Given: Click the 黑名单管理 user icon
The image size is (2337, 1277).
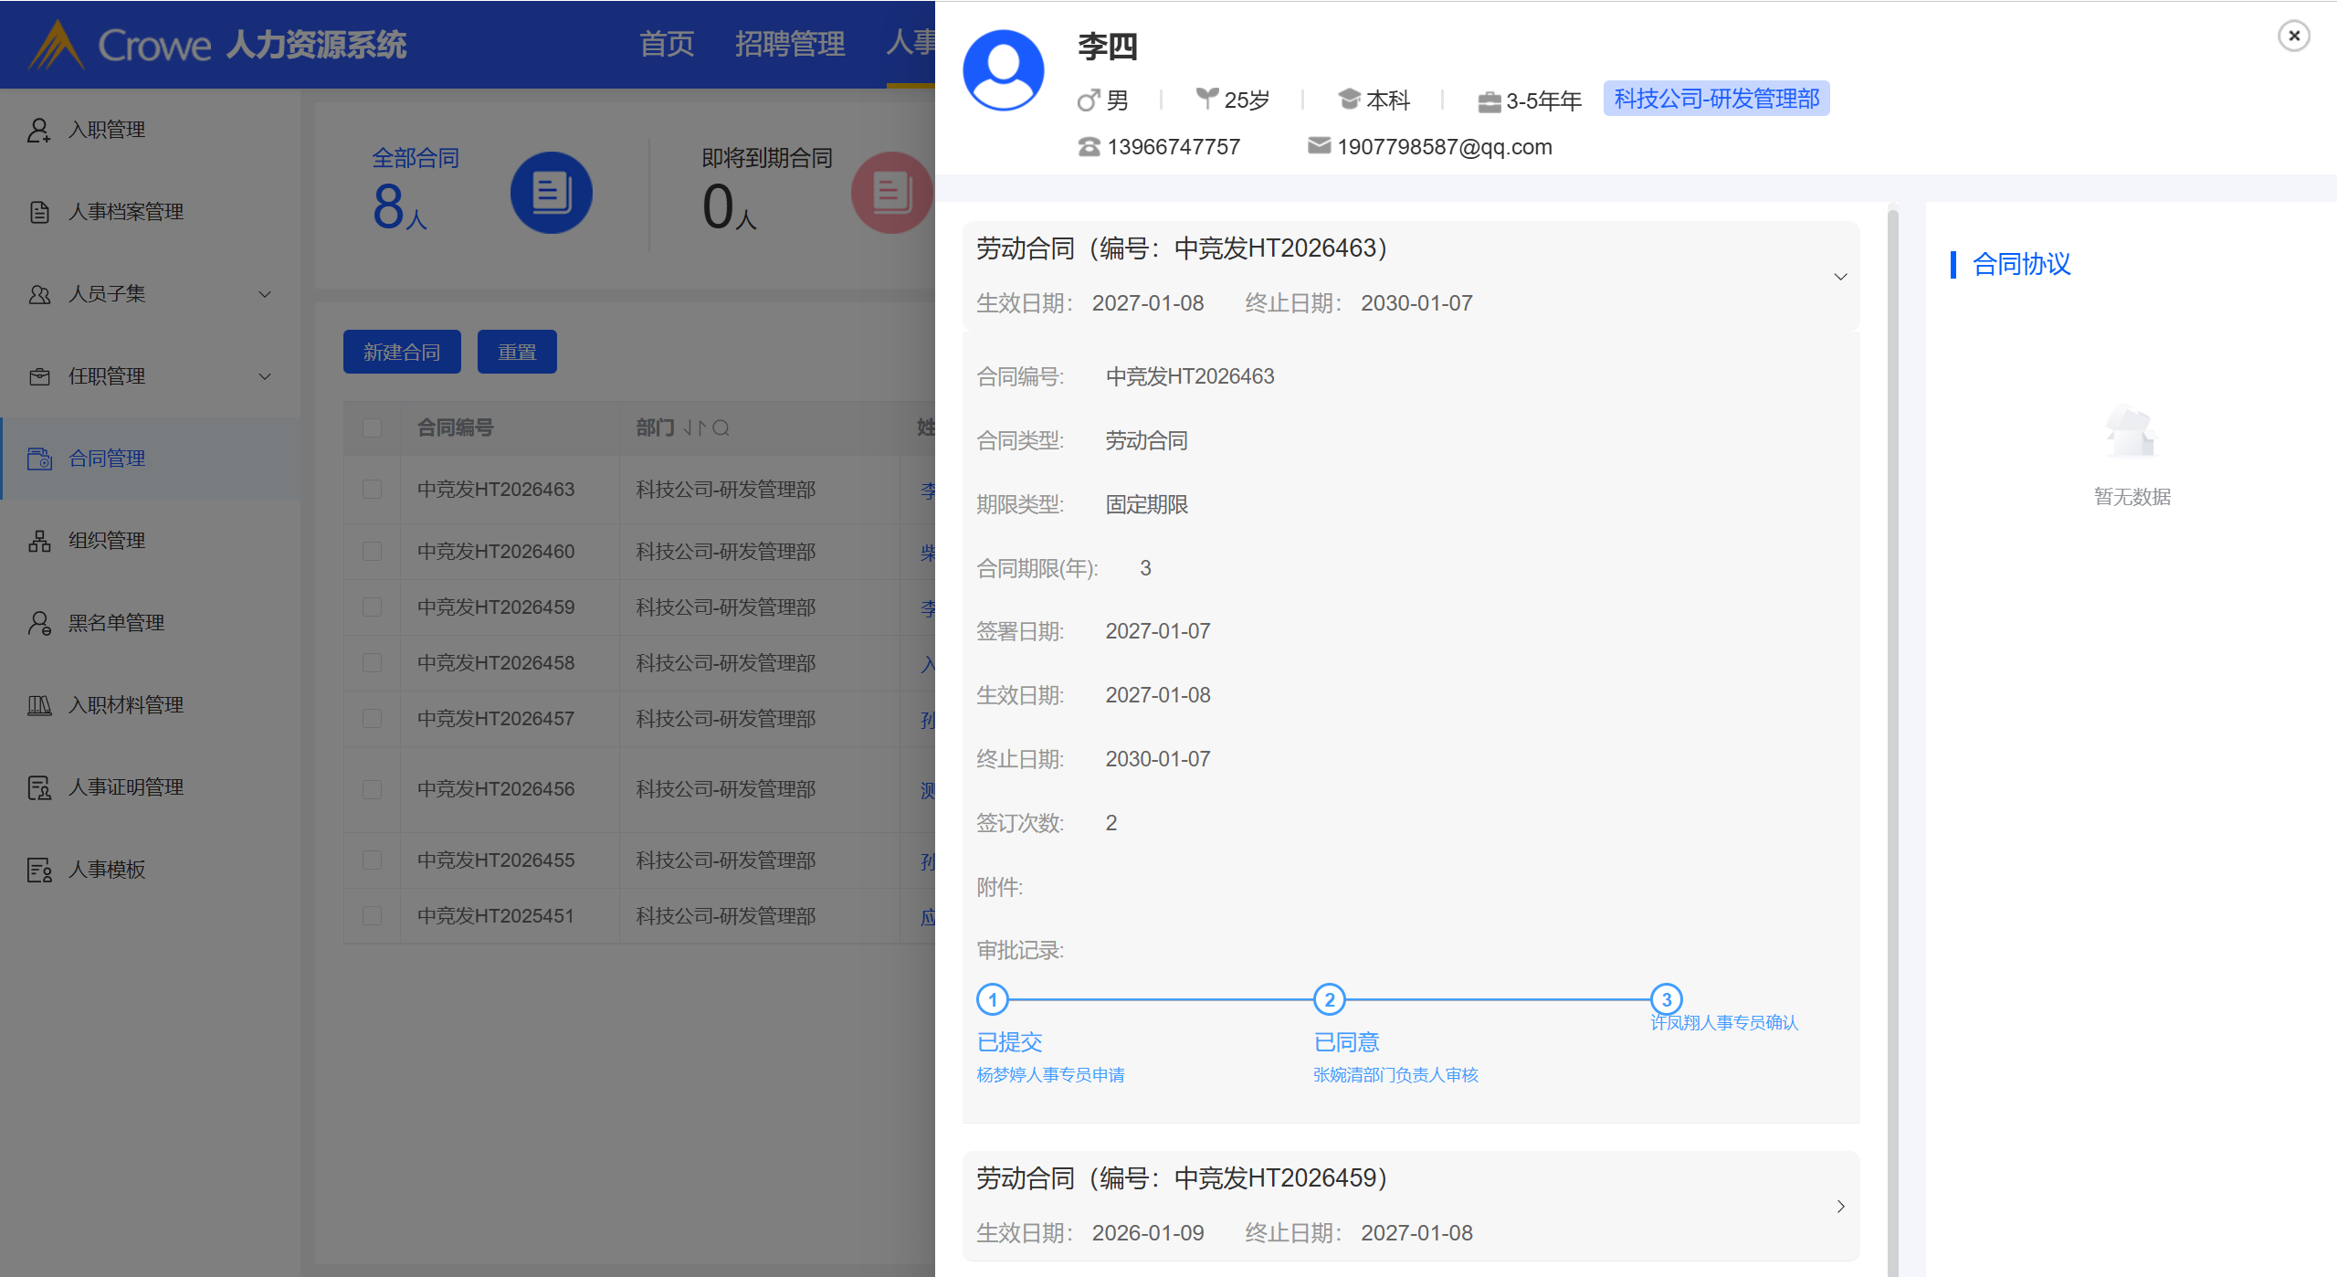Looking at the screenshot, I should coord(38,623).
